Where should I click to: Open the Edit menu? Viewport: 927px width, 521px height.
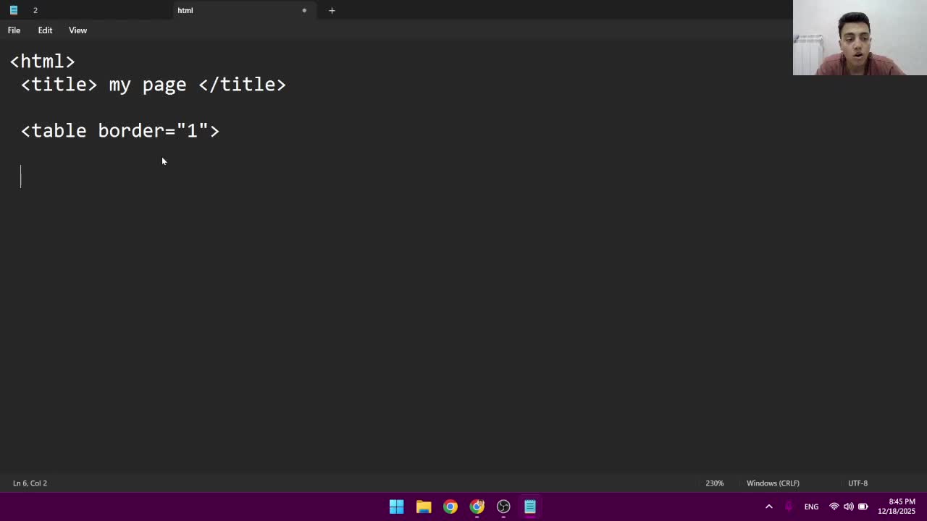tap(45, 30)
